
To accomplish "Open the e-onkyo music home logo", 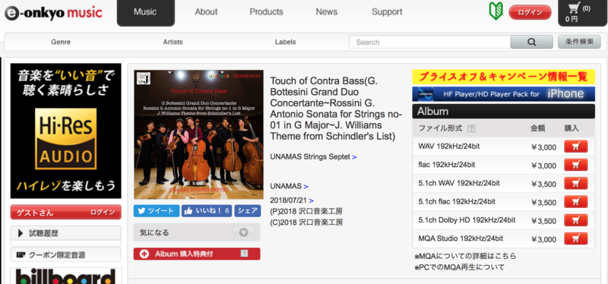I will 53,13.
